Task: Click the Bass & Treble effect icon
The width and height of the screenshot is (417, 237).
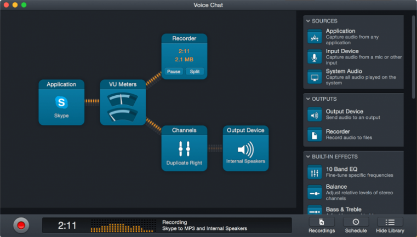Action: [x=315, y=210]
